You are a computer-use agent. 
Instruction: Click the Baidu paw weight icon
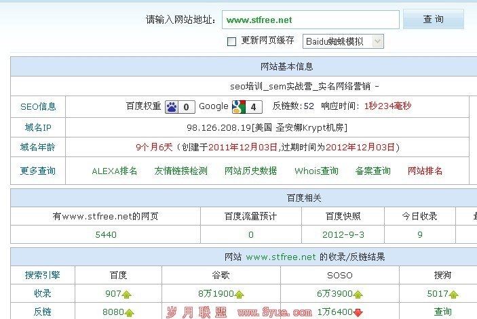click(x=172, y=106)
